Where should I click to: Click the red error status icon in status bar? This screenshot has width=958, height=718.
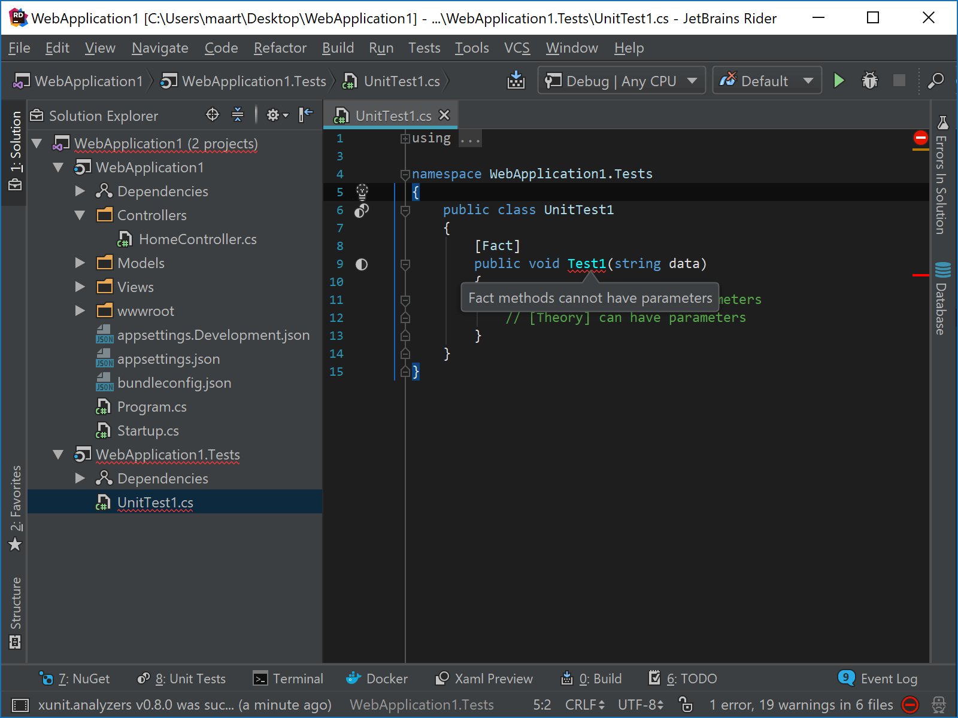pyautogui.click(x=910, y=705)
